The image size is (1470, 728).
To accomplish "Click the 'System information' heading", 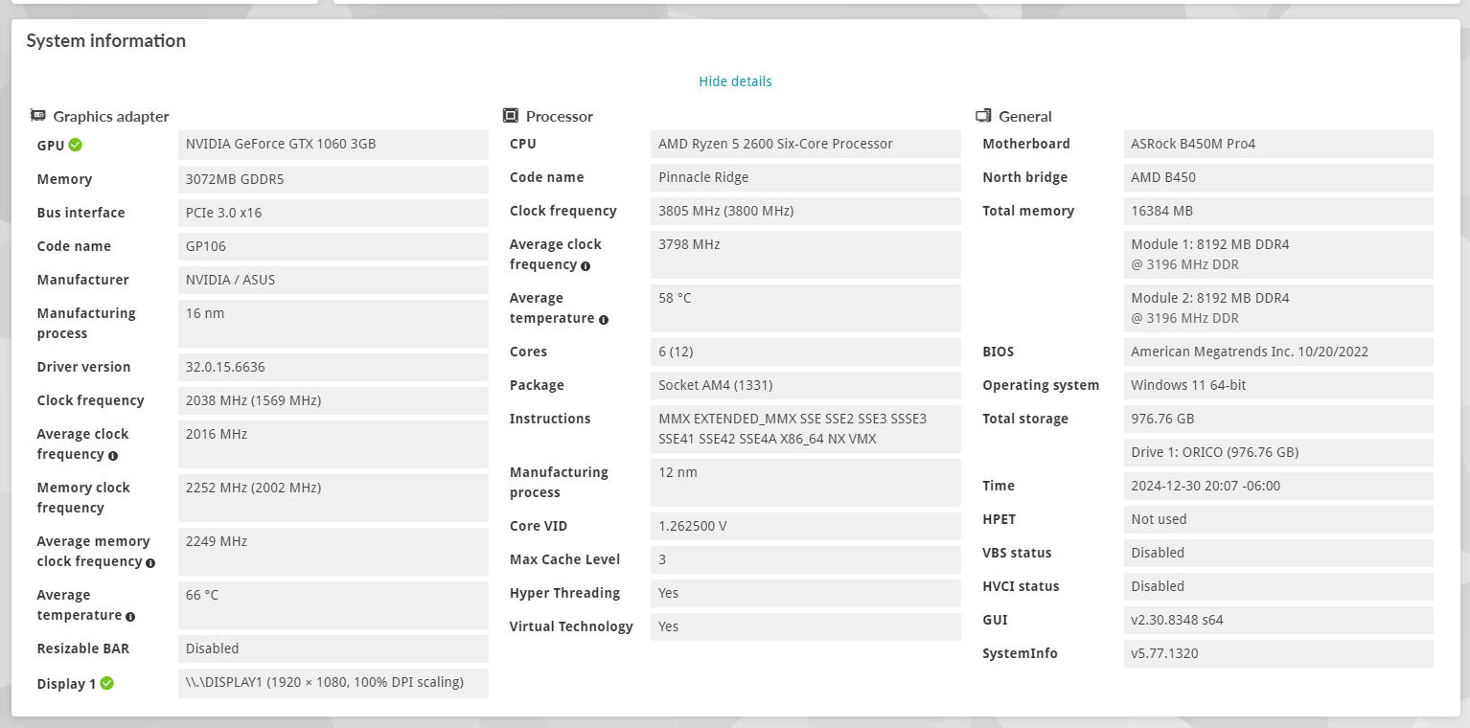I will (x=106, y=40).
